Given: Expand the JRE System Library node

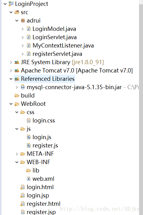Looking at the screenshot, I should click(11, 62).
